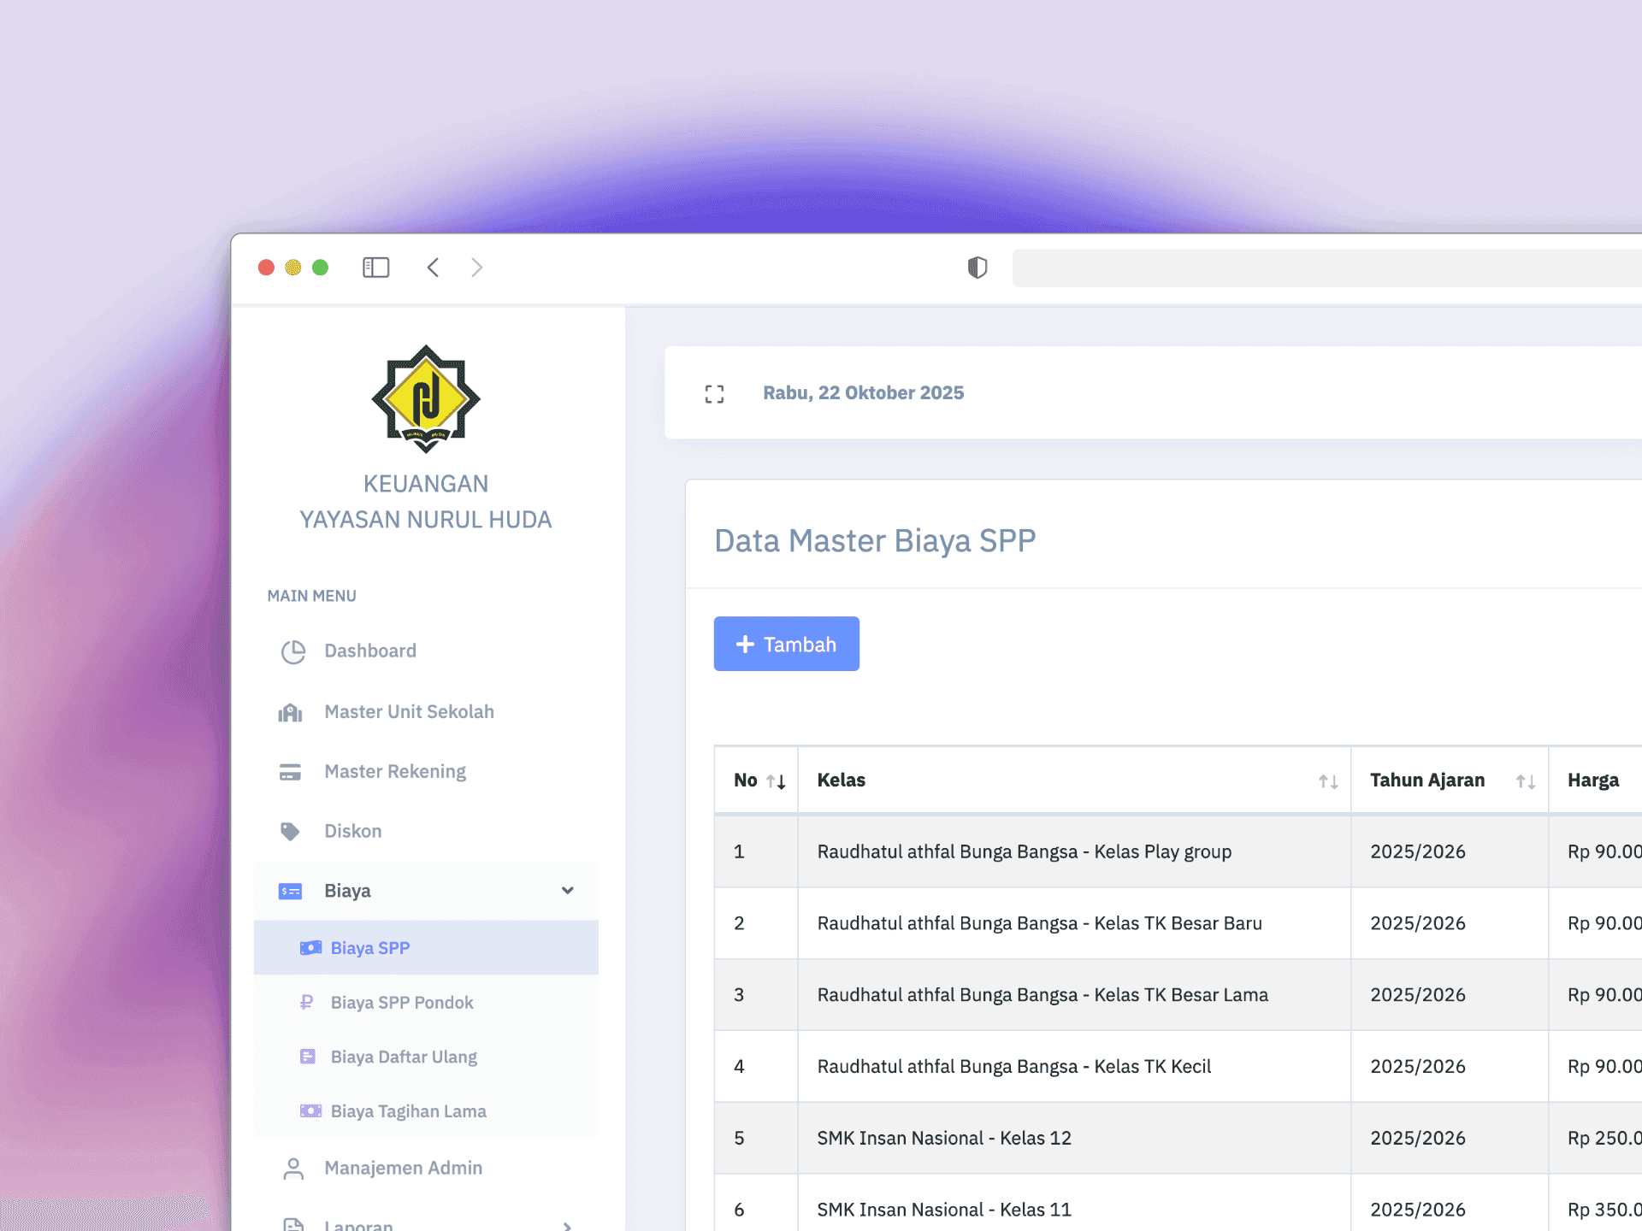Image resolution: width=1642 pixels, height=1231 pixels.
Task: Sort table by No column arrows
Action: pos(776,780)
